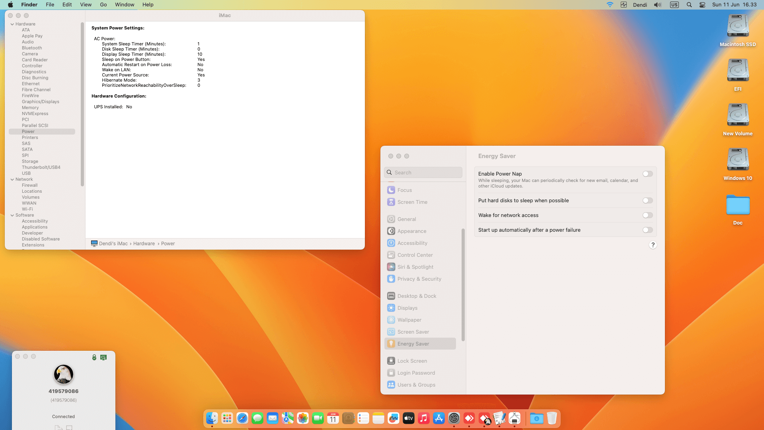The width and height of the screenshot is (764, 430).
Task: Launch Messages from the Dock
Action: click(x=257, y=418)
